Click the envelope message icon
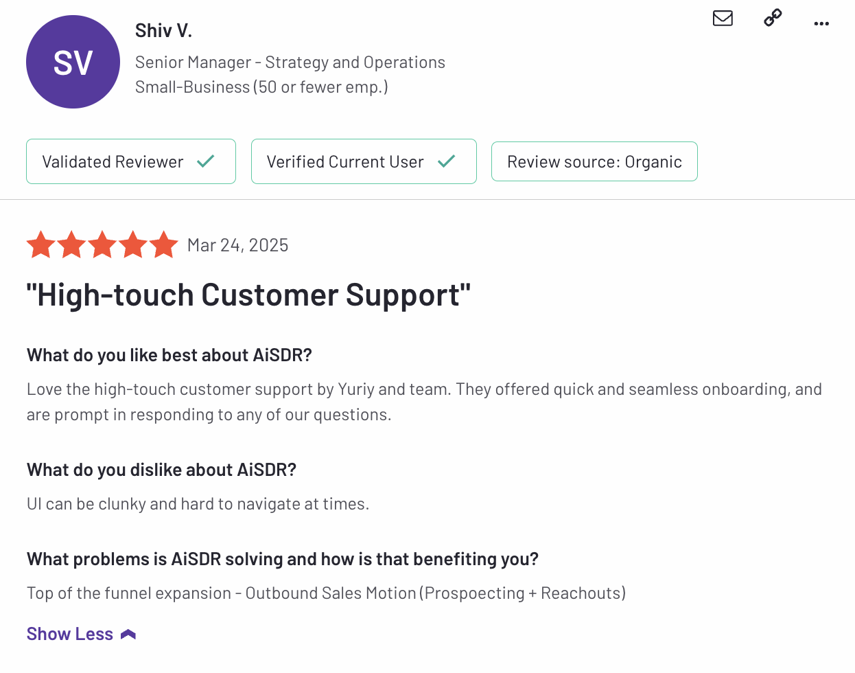This screenshot has height=673, width=855. pos(723,18)
